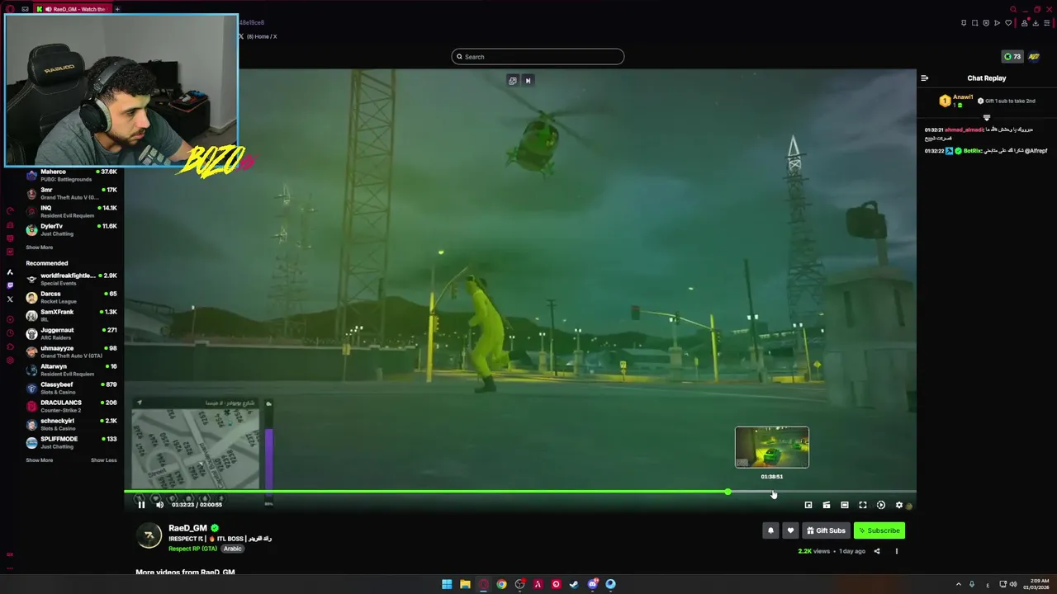
Task: Open Altarwyn channel in Recommended
Action: pos(72,370)
